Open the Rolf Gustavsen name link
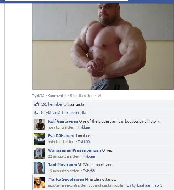Image resolution: width=174 pixels, height=190 pixels. 63,121
